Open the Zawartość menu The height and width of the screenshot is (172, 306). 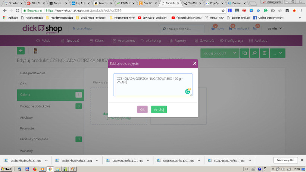pyautogui.click(x=204, y=41)
